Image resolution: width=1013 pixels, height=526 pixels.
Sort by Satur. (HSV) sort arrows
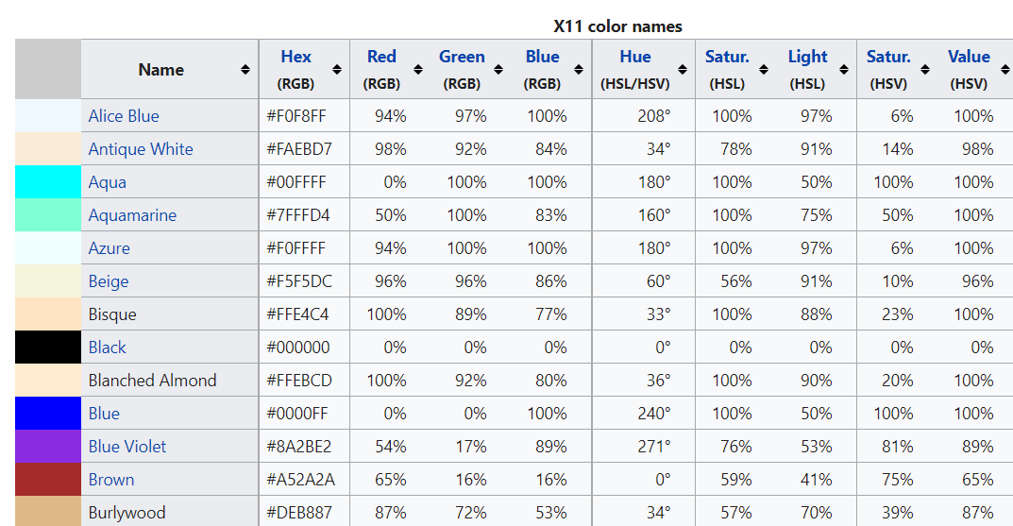pyautogui.click(x=925, y=70)
